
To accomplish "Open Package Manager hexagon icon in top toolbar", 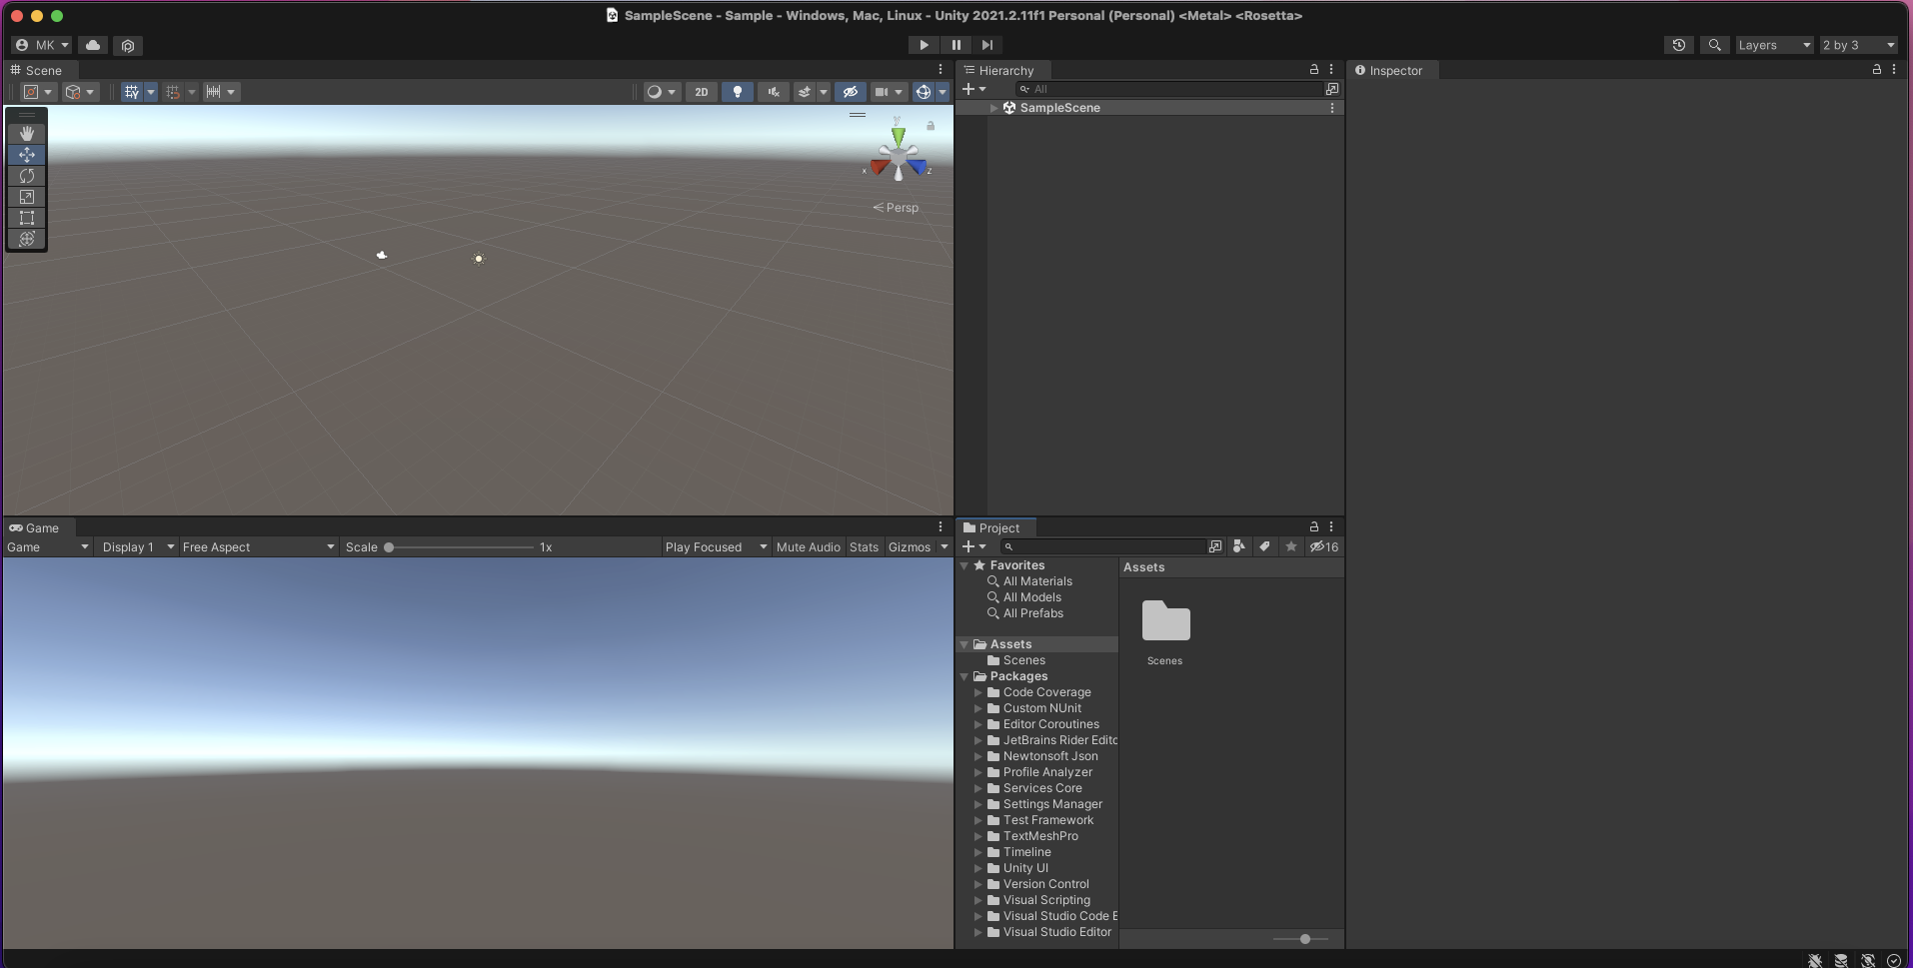I will 127,45.
